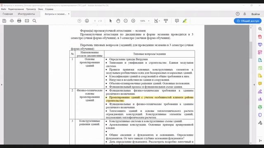Open the Редактирование menu
The width and height of the screenshot is (264, 148).
click(x=16, y=9)
